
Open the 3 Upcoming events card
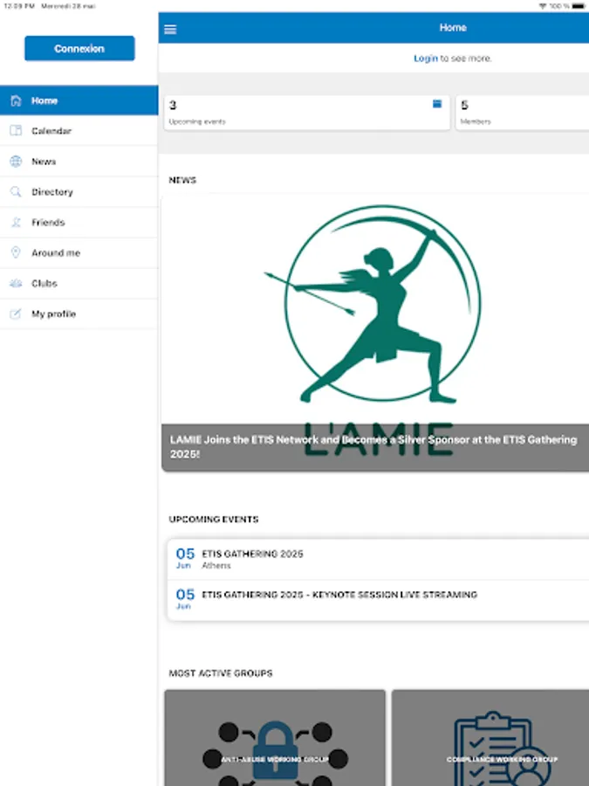307,113
